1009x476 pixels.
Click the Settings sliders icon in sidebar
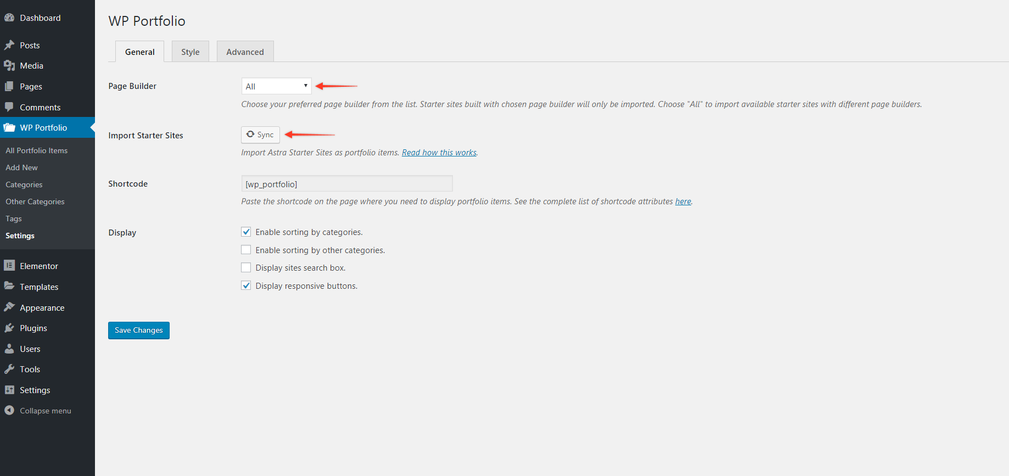click(x=9, y=390)
